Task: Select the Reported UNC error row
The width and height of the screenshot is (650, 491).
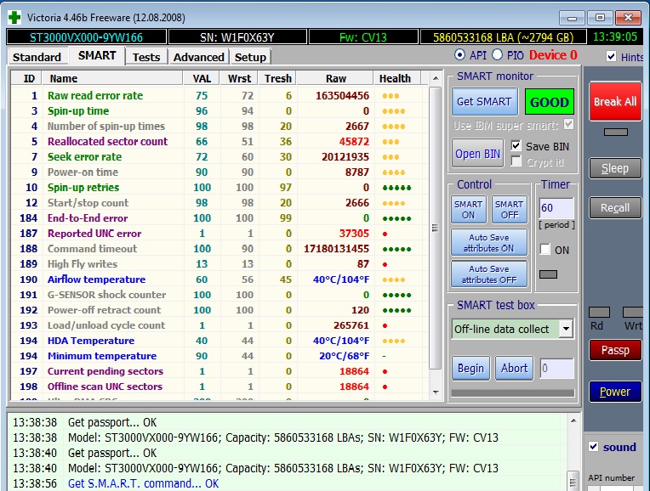Action: pos(220,234)
